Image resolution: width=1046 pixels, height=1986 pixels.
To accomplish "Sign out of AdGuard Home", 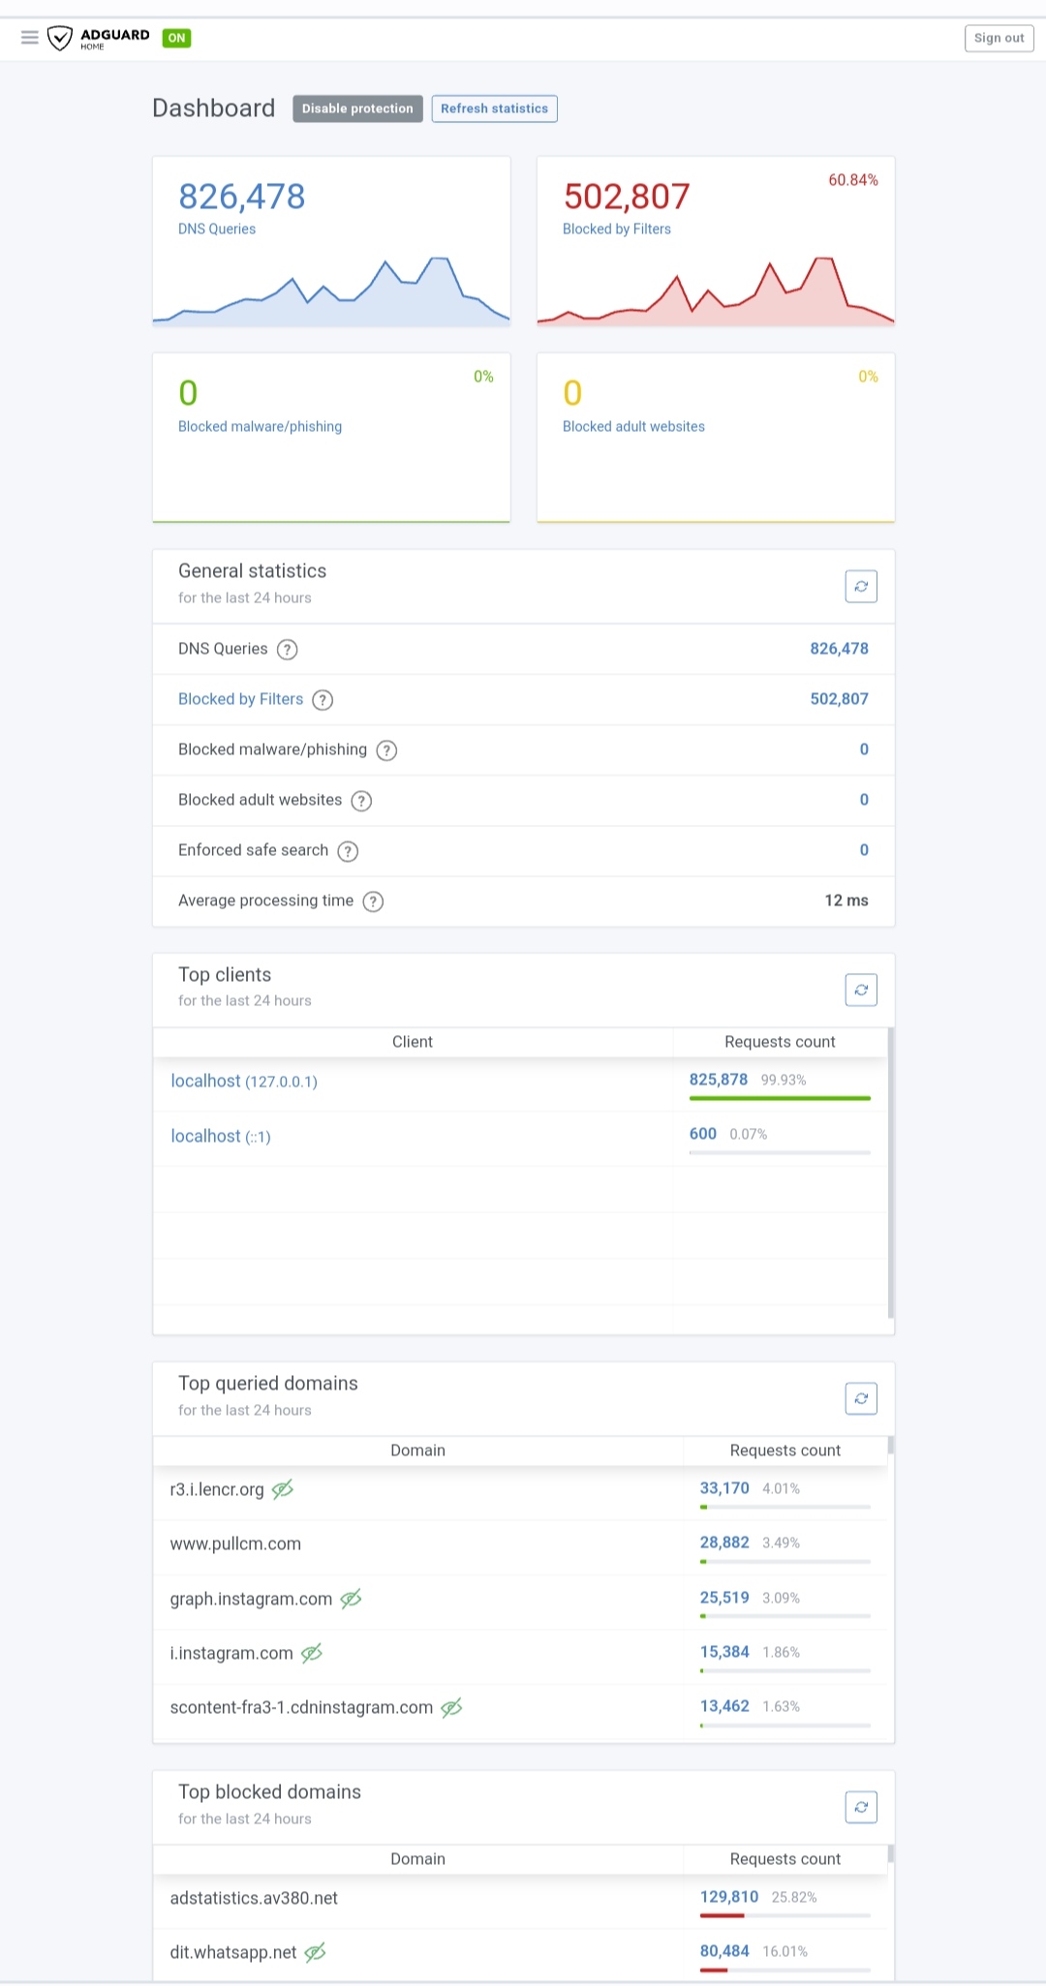I will 999,38.
